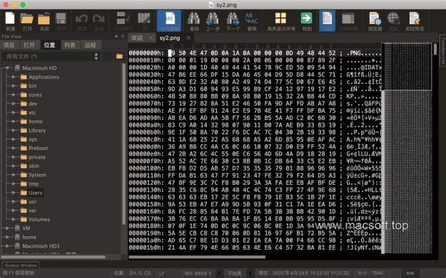Viewport: 446px width, 278px height.
Task: Open the Browser (浏览器) toolbar icon
Action: (375, 20)
